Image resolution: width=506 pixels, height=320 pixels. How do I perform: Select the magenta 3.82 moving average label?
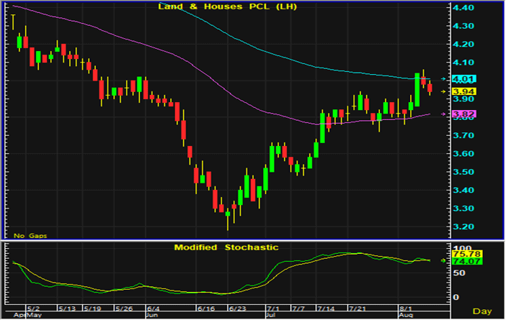click(x=461, y=114)
